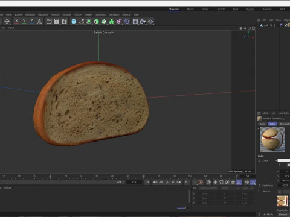The height and width of the screenshot is (217, 290).
Task: Add a Cube primitive object
Action: point(74,22)
